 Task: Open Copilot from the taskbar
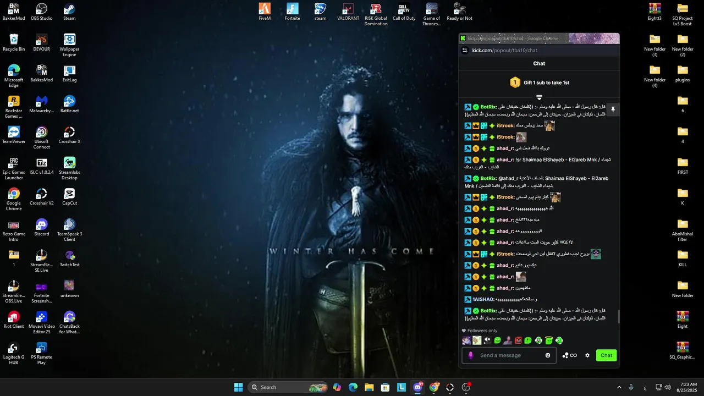[337, 387]
